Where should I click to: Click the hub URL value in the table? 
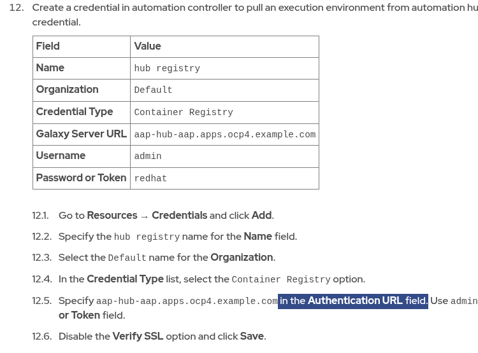tap(224, 135)
